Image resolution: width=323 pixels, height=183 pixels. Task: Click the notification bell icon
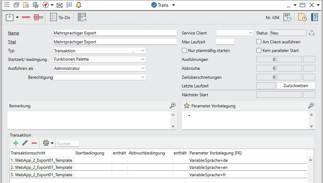(79, 5)
